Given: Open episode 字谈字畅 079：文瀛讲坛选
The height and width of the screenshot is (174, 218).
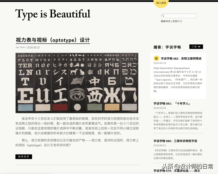Looking at the screenshot, I should (x=177, y=171).
